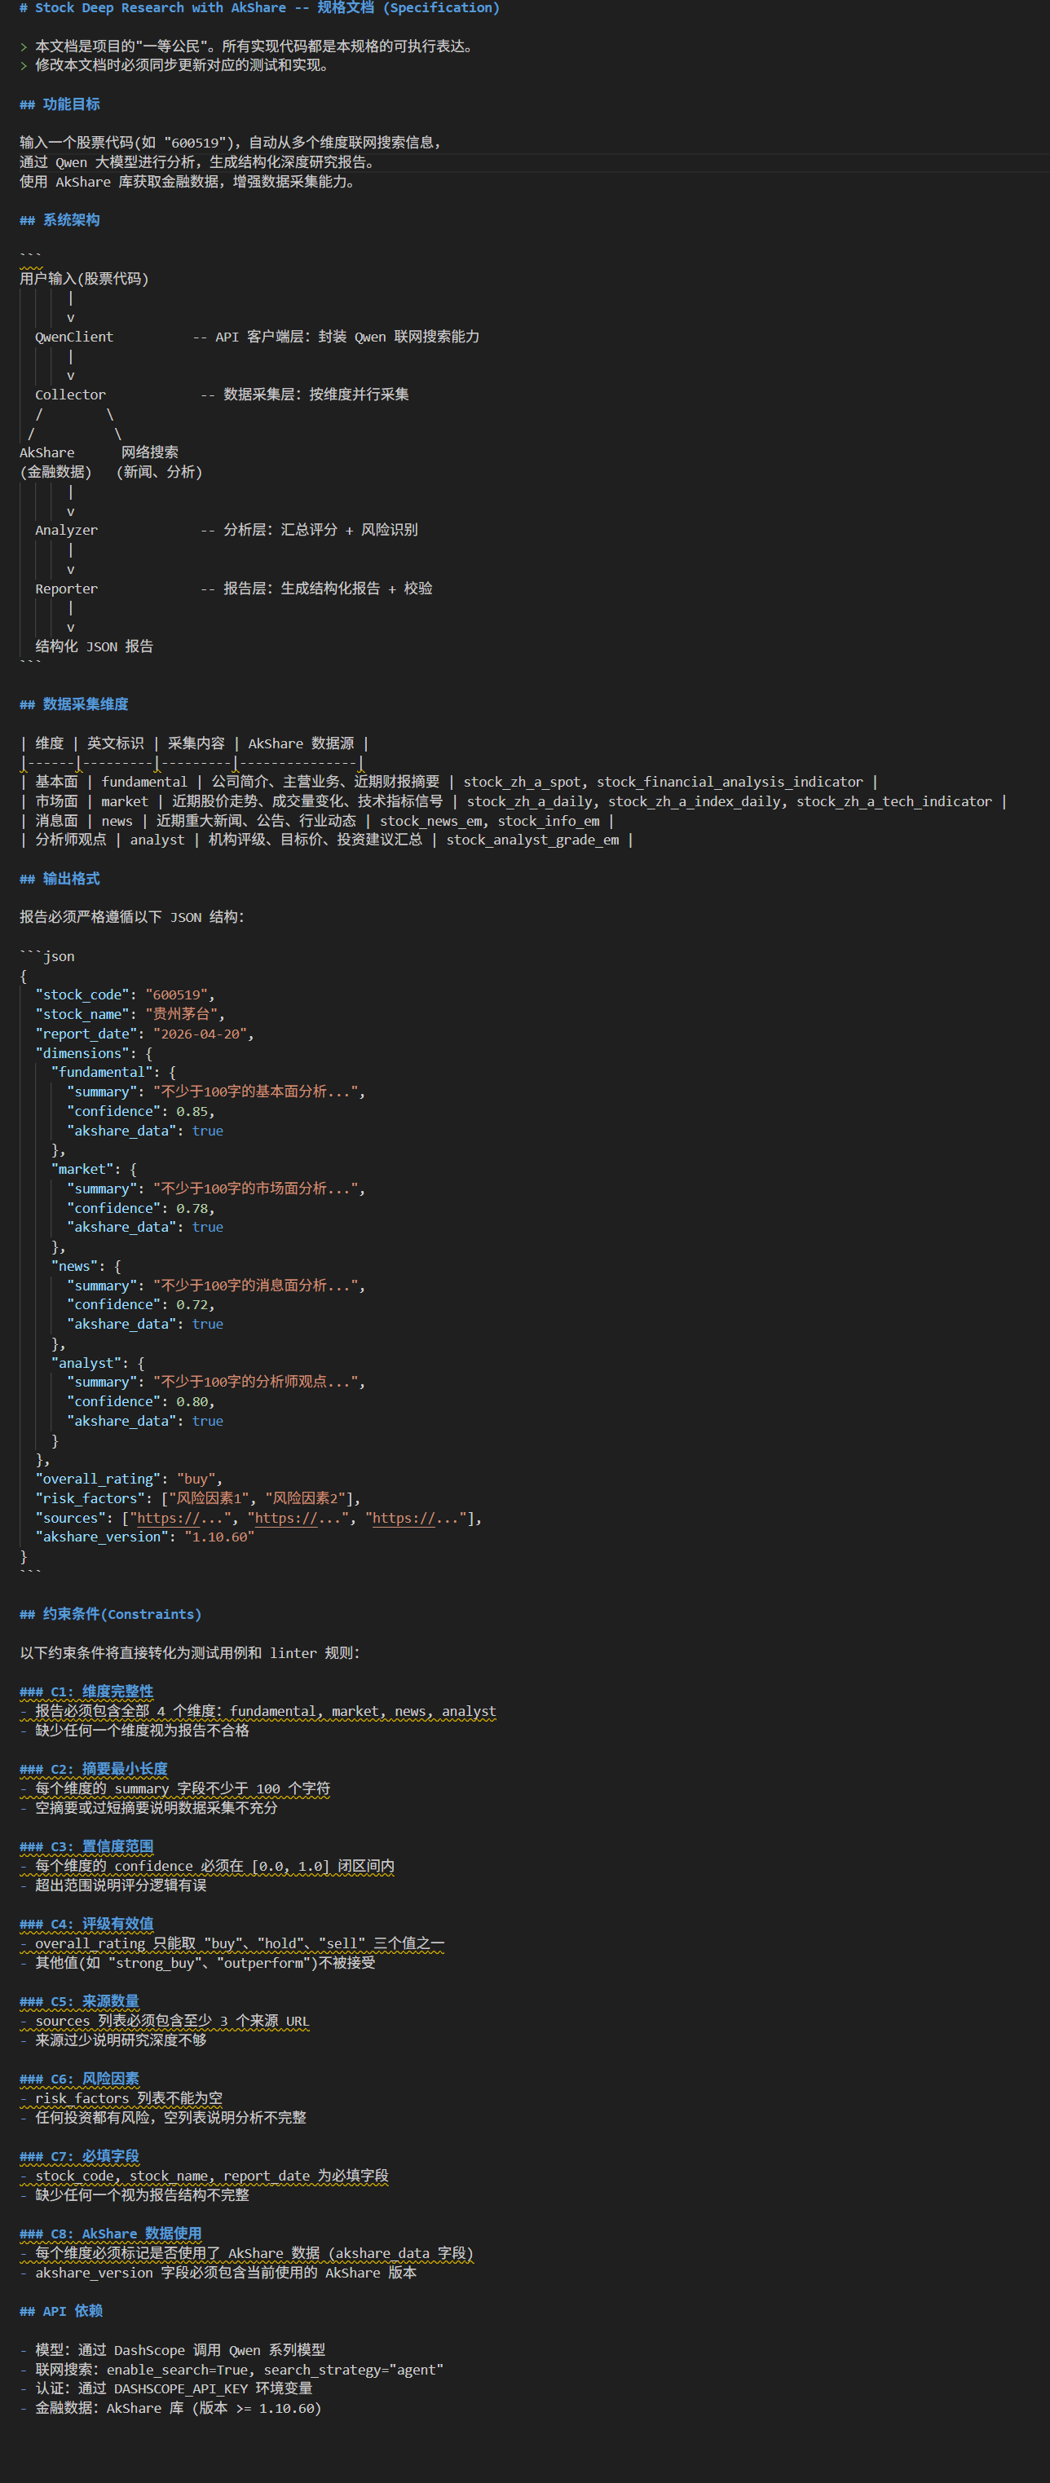1050x2483 pixels.
Task: Click the '## API 依赖' heading
Action: coord(61,2310)
